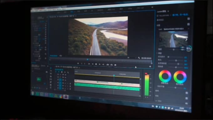Click Mark In button in Program monitor
213x120 pixels.
click(81, 64)
